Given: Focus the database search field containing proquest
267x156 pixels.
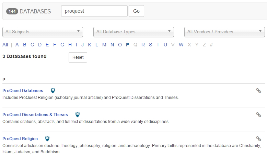Looking at the screenshot, I should [94, 11].
